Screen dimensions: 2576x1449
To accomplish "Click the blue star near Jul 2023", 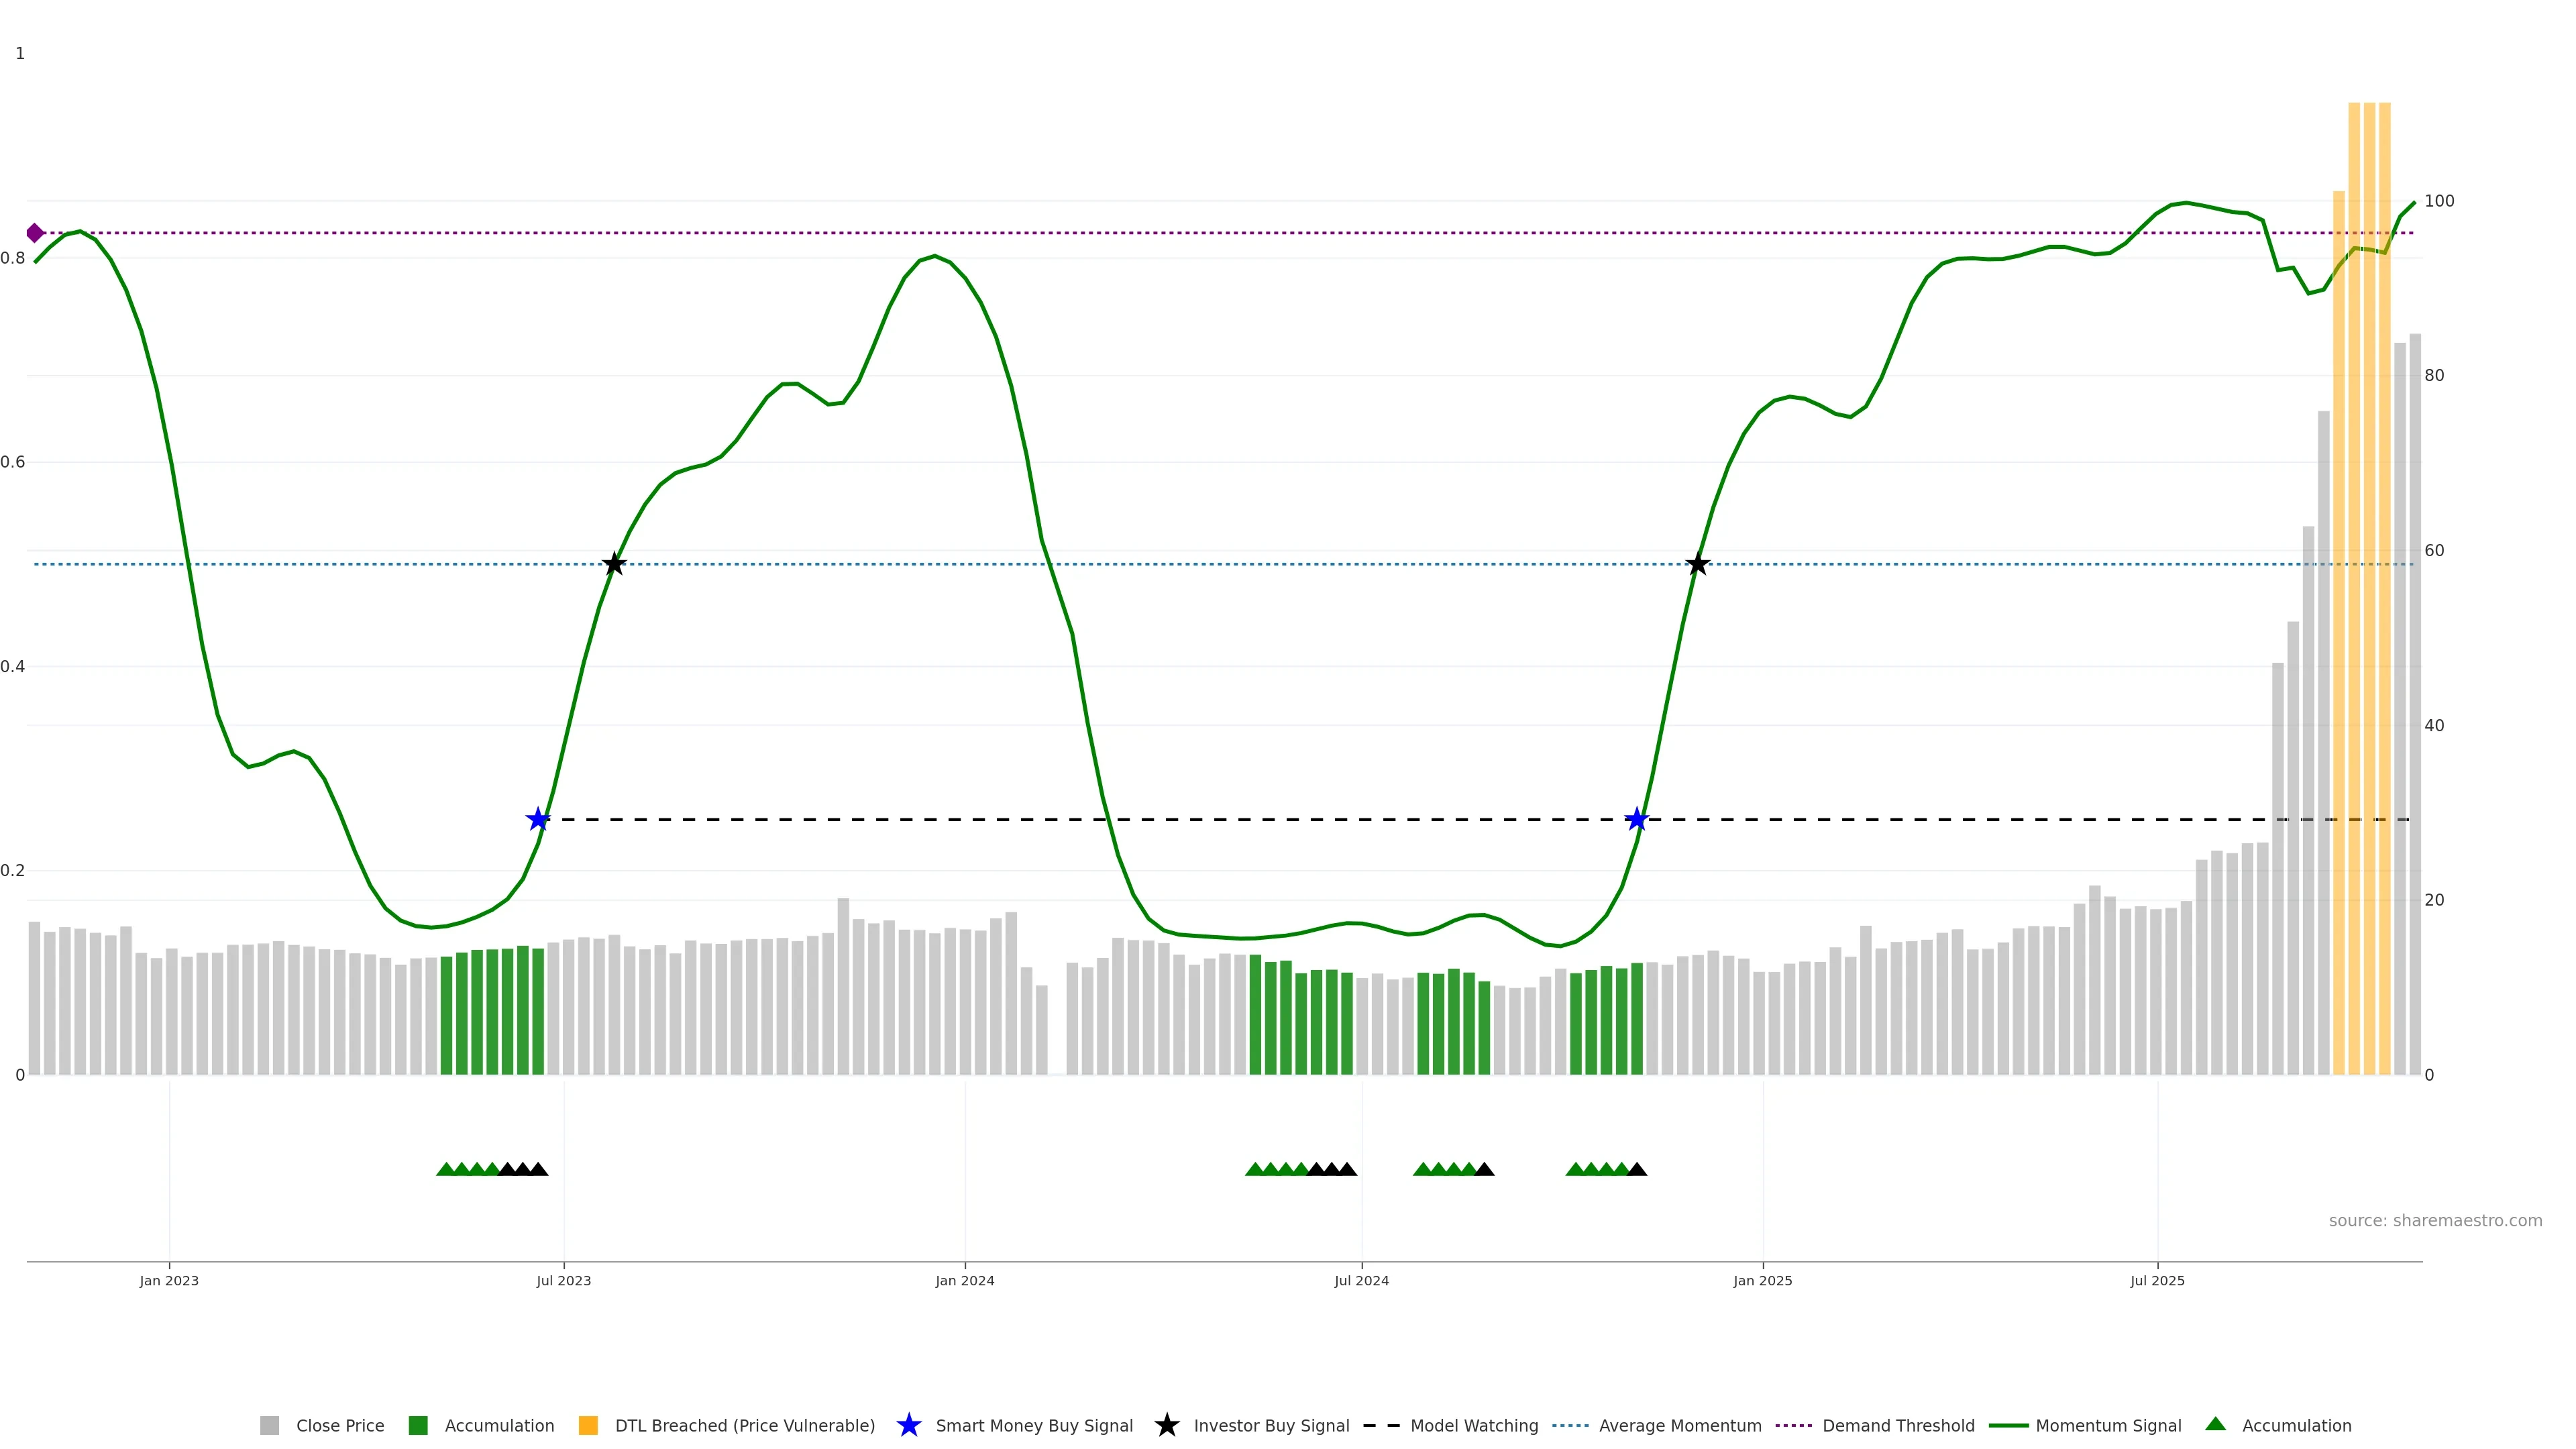I will point(538,819).
